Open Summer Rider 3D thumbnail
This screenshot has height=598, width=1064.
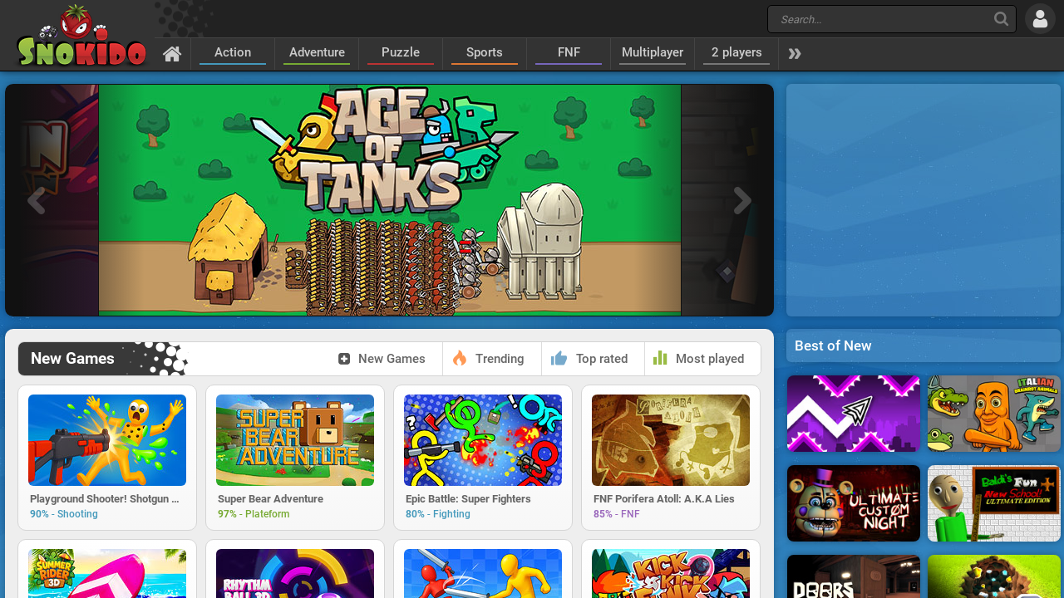tap(107, 573)
